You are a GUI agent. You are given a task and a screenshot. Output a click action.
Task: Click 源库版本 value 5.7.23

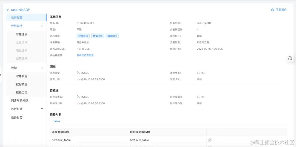pyautogui.click(x=201, y=73)
